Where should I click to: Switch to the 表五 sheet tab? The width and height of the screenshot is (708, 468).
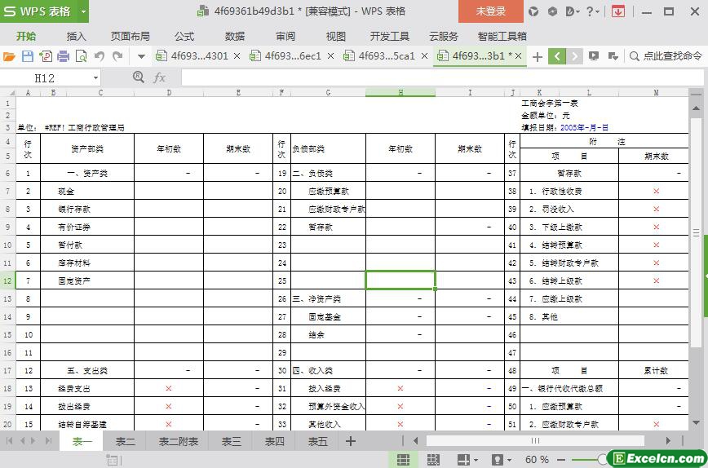[x=317, y=441]
